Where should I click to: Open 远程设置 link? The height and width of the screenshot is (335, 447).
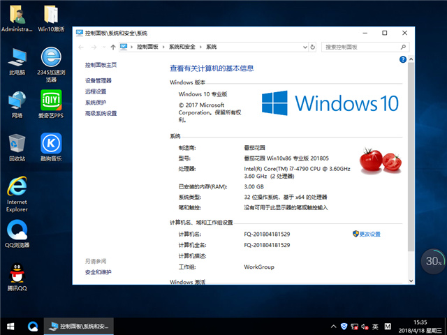tap(96, 91)
